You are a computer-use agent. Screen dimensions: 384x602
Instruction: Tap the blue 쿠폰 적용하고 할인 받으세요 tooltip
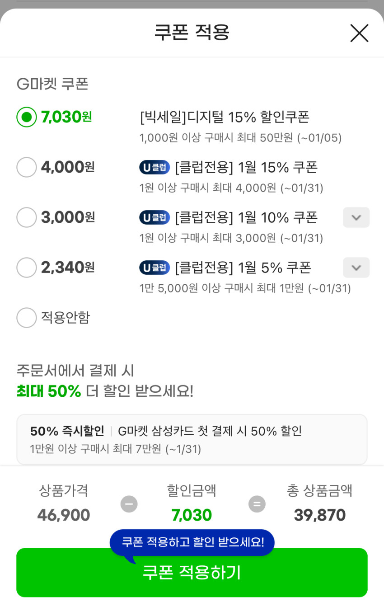pyautogui.click(x=192, y=542)
